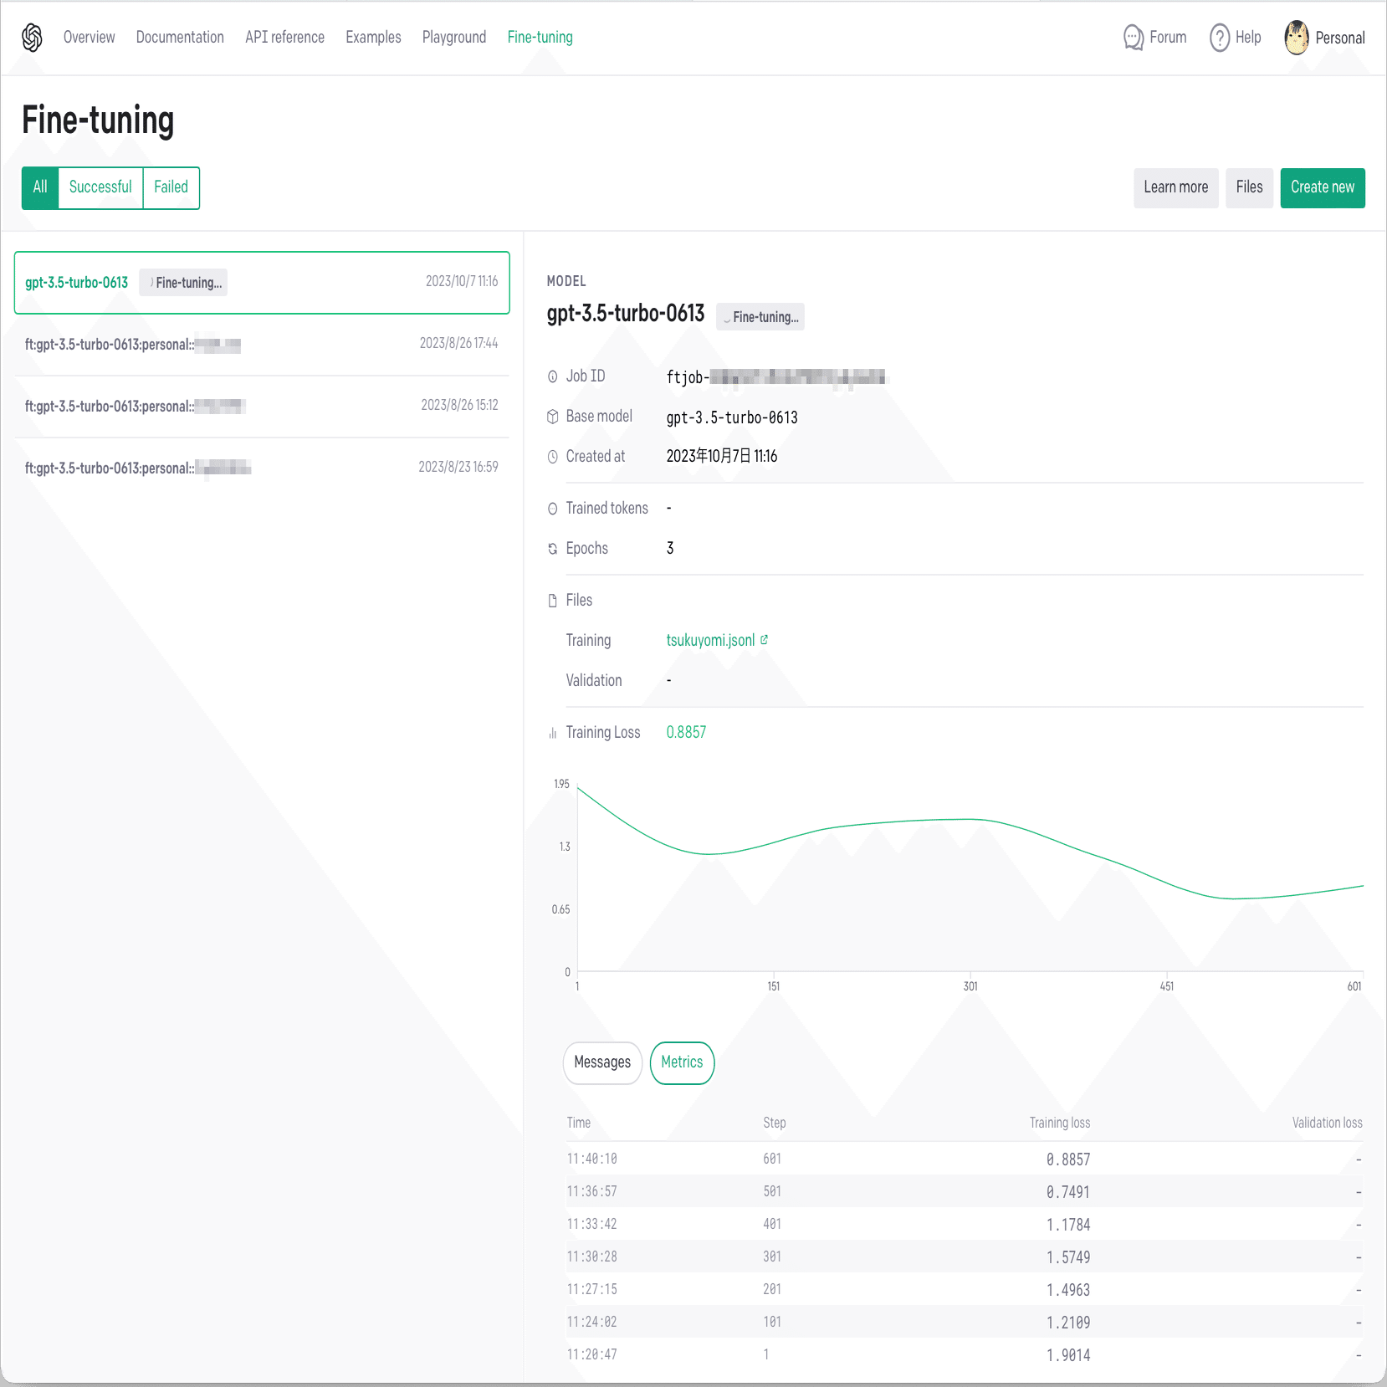The image size is (1387, 1387).
Task: Click the Step column header
Action: (x=774, y=1123)
